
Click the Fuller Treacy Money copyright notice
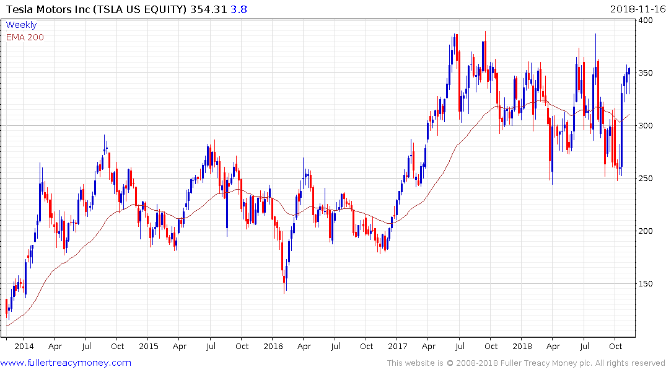point(526,363)
